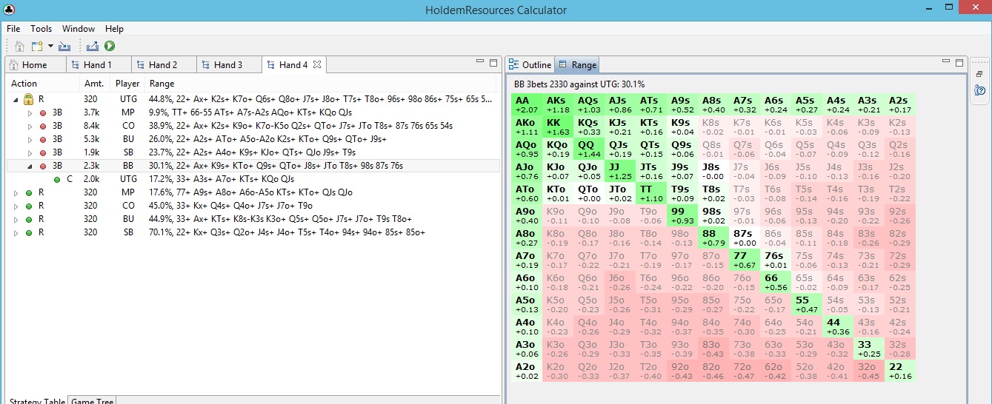Open the Game Tree tab
The image size is (992, 404).
(x=92, y=400)
